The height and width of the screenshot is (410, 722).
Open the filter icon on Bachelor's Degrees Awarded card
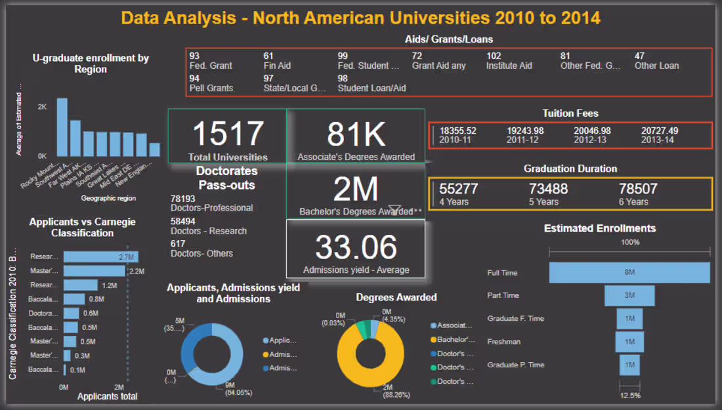click(x=394, y=208)
